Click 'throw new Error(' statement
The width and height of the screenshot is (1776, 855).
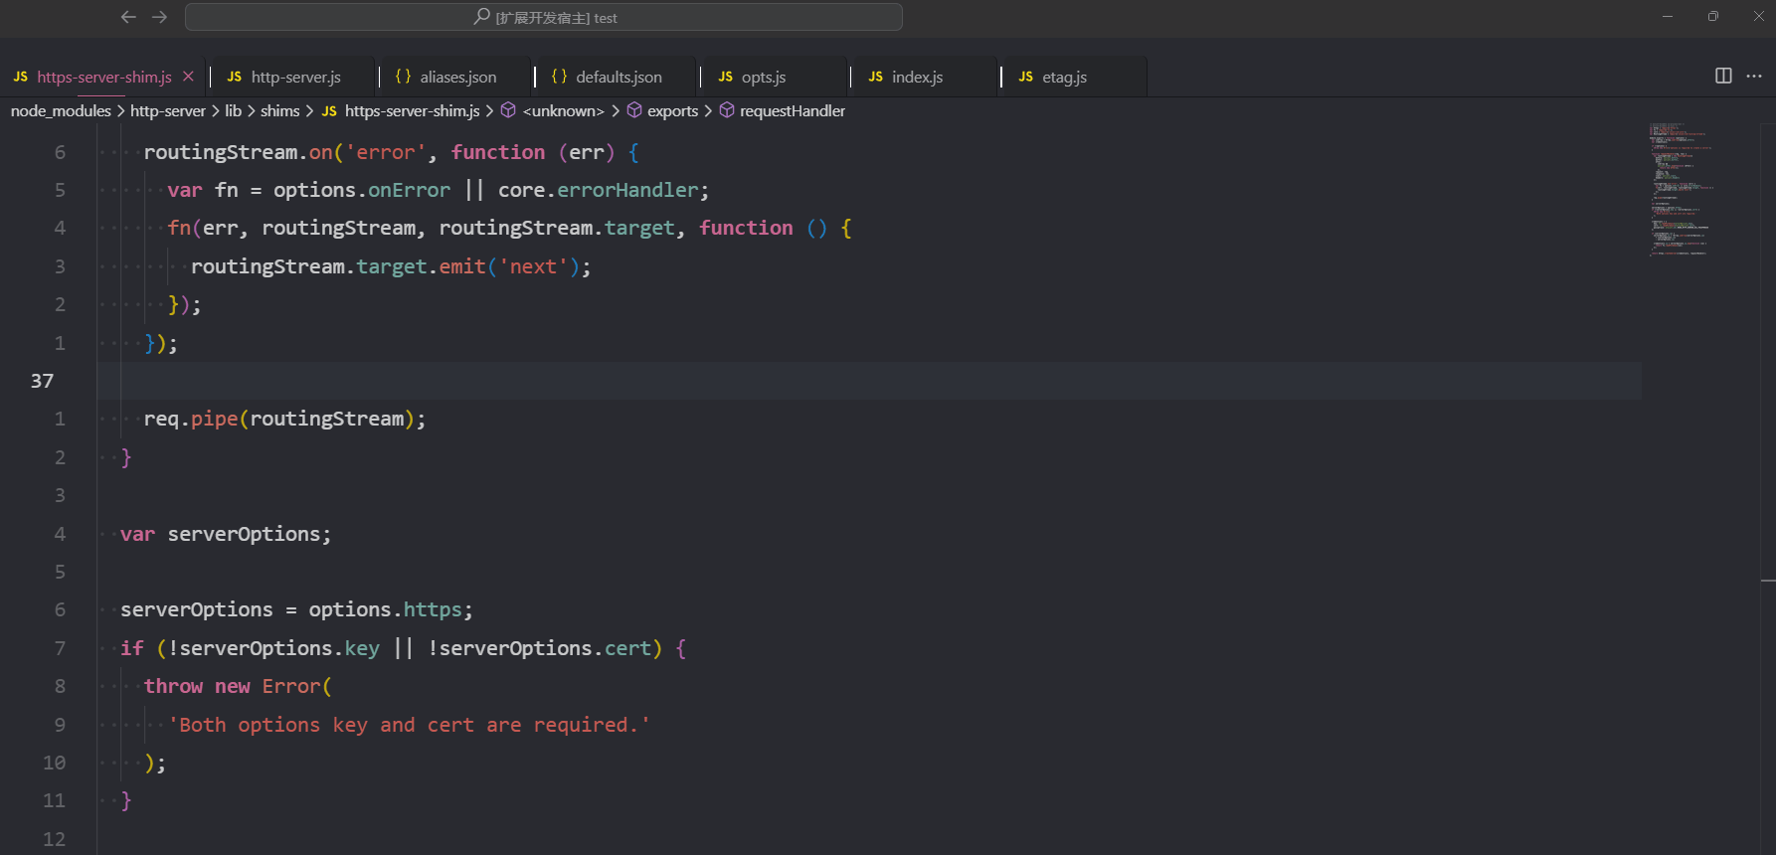point(238,686)
